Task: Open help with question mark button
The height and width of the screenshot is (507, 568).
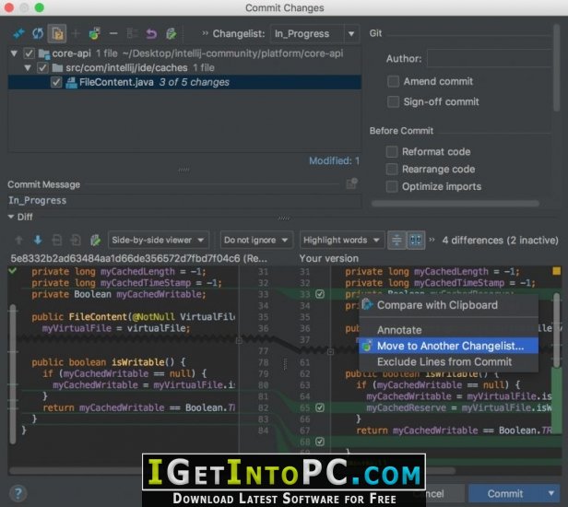Action: pyautogui.click(x=18, y=493)
